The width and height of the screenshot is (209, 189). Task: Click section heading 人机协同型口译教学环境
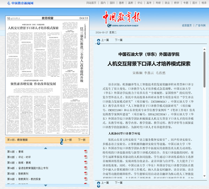pos(124,134)
